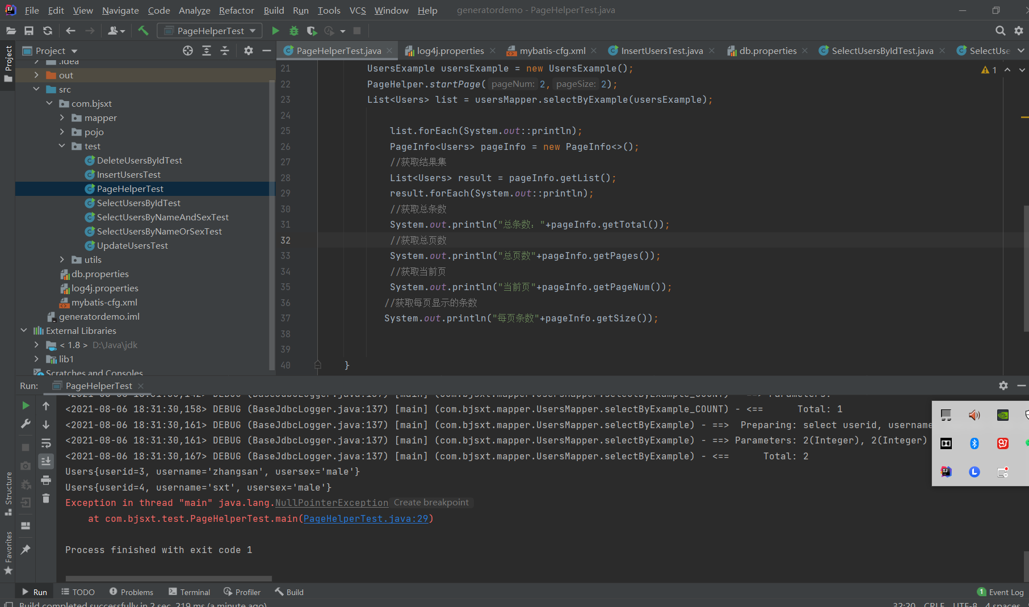Viewport: 1029px width, 607px height.
Task: Expand the out folder
Action: pyautogui.click(x=36, y=75)
